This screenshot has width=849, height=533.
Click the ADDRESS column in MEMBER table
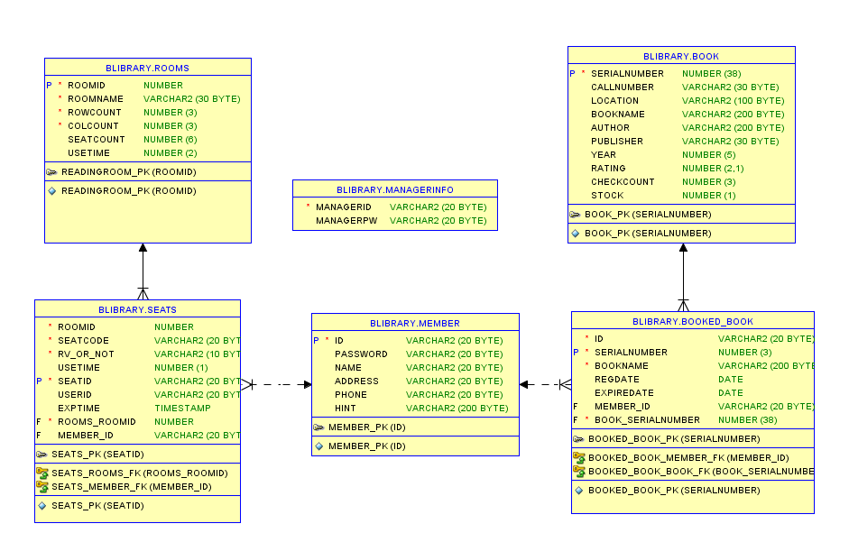[x=356, y=381]
